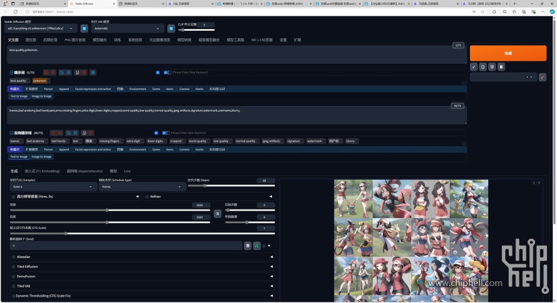Remove the 'bad anatomy' negative tag
Screen dimensions: 557x303
click(x=46, y=141)
